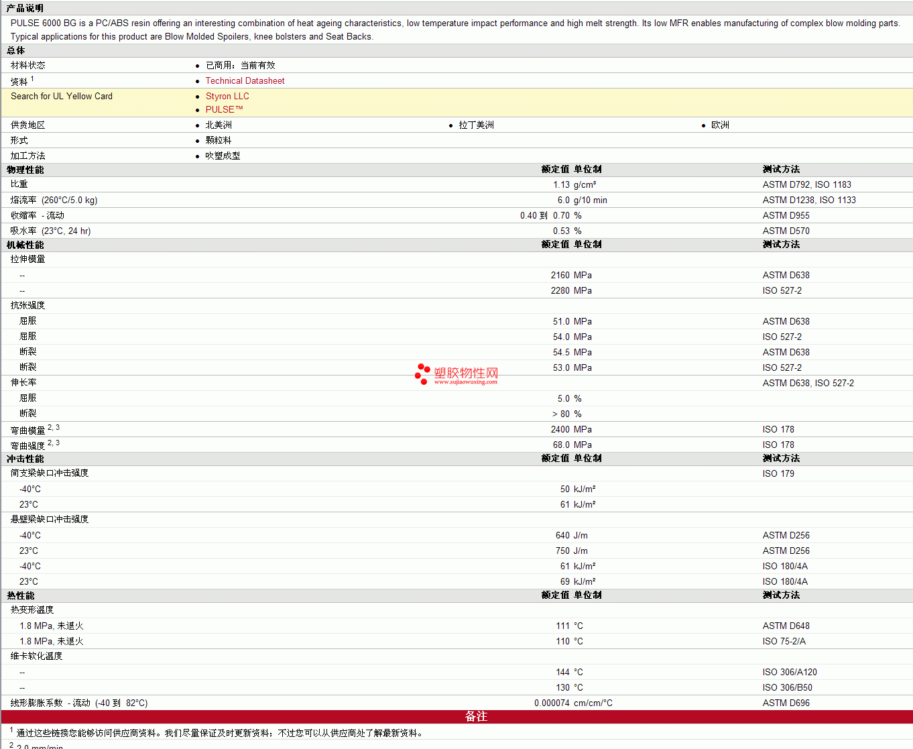913x749 pixels.
Task: Click the 144 °C Vicat value
Action: click(570, 672)
